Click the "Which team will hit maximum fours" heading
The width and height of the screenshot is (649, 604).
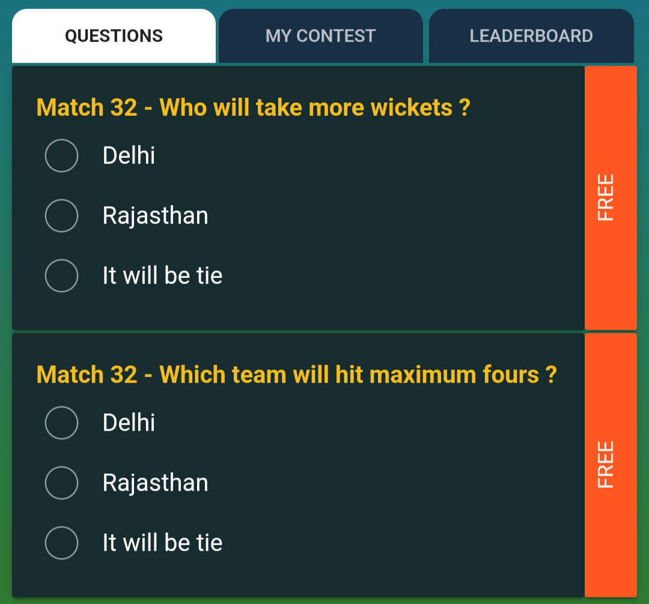tap(296, 375)
